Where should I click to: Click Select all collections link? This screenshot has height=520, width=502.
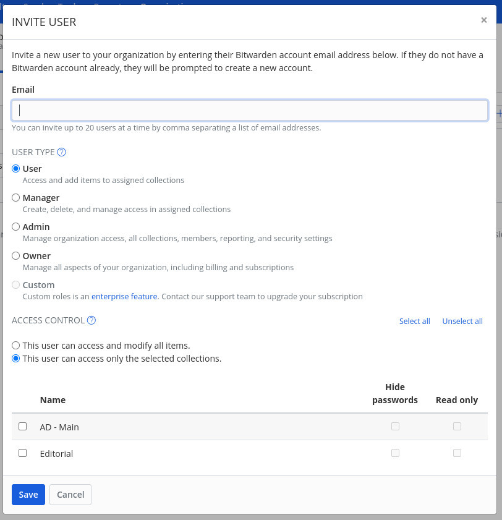pyautogui.click(x=414, y=322)
